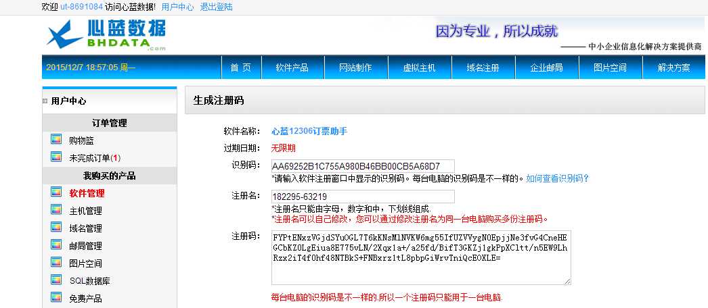The width and height of the screenshot is (708, 308).
Task: Click the icon beside 软件管理
Action: [x=56, y=192]
